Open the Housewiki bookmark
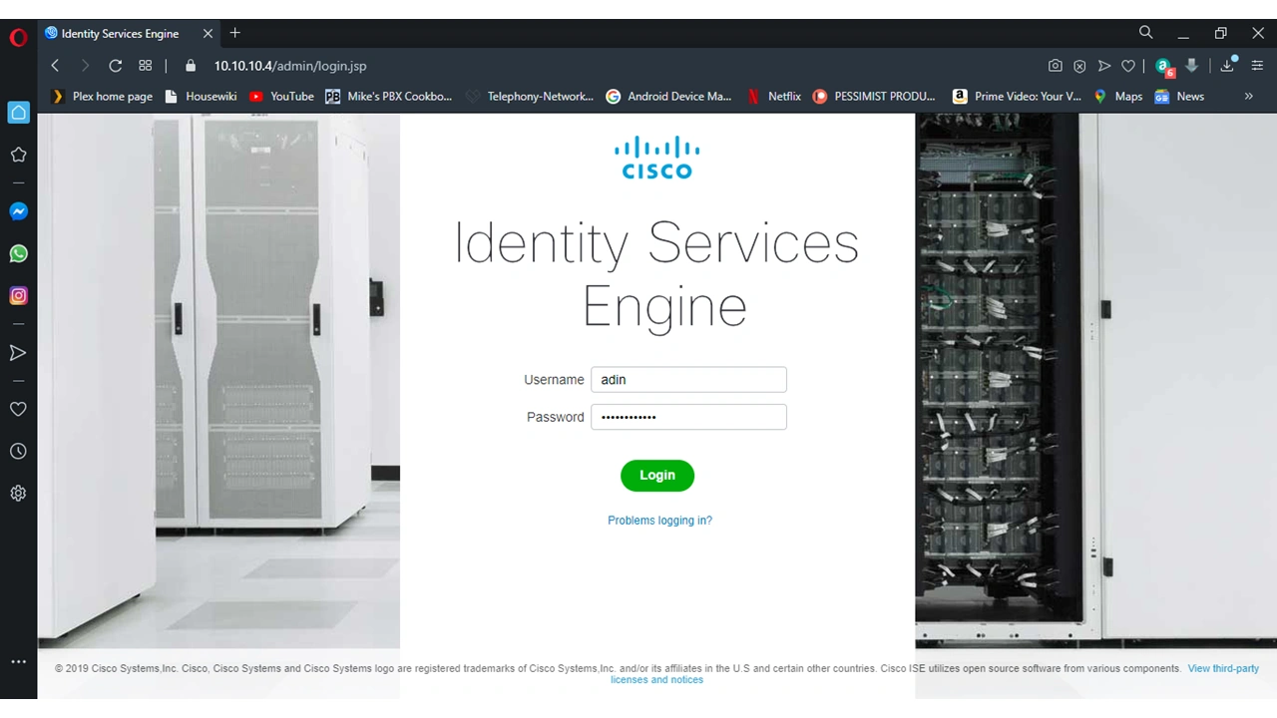Screen dimensions: 1277x718 201,97
